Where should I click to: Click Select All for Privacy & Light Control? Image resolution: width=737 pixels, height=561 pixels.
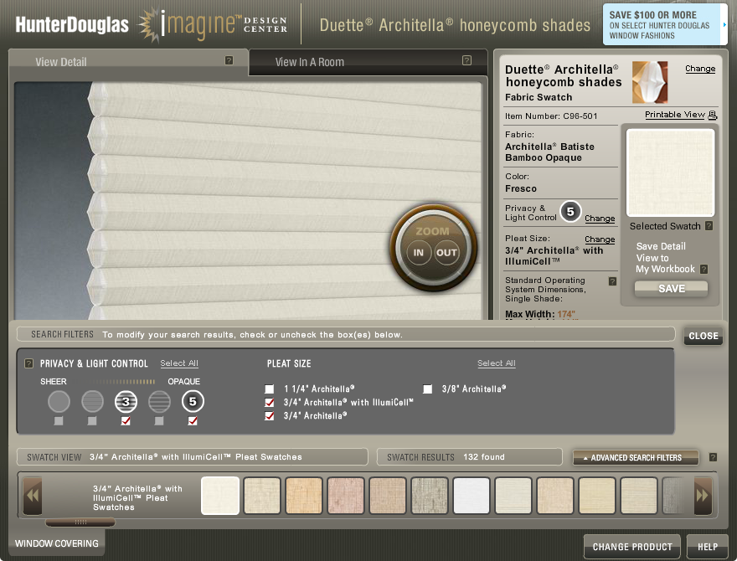(179, 363)
